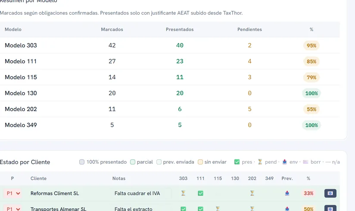
Task: Select the 'Modelo 115' row label
Action: 21,77
